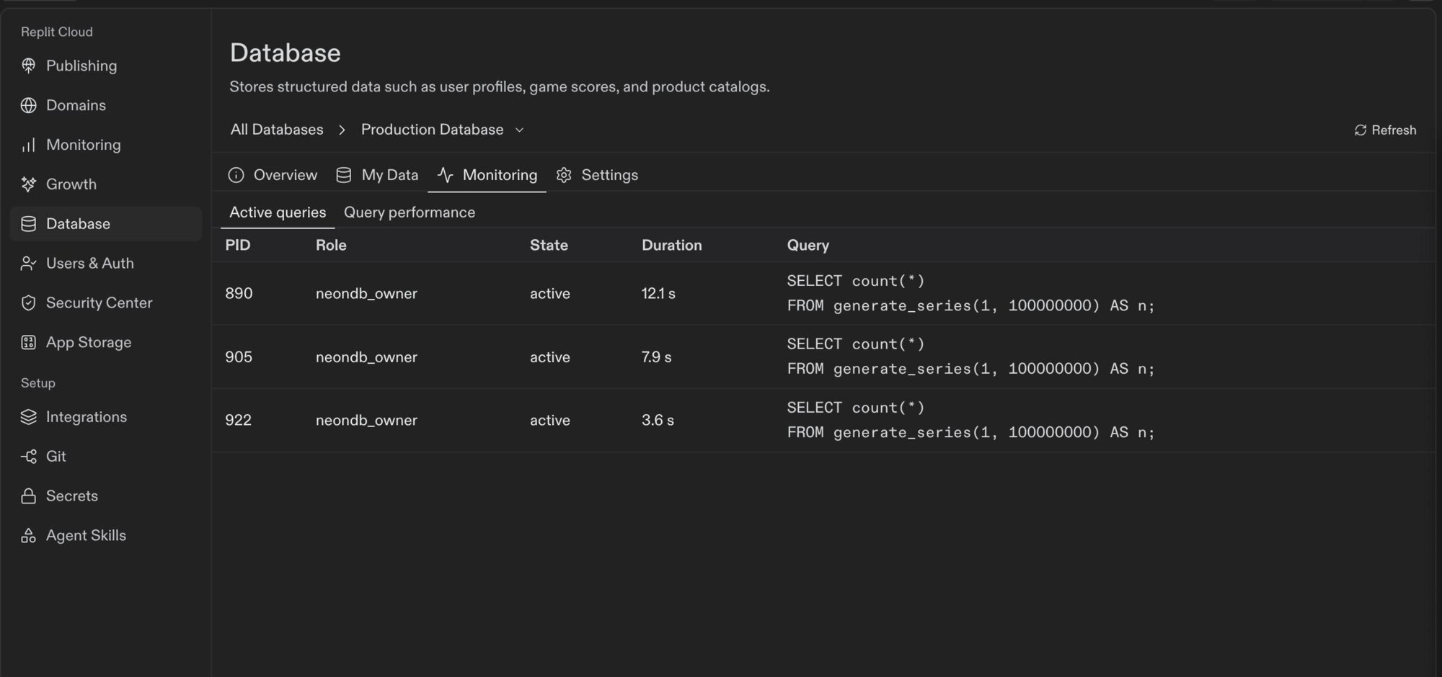Click the My Data database icon
Viewport: 1442px width, 677px height.
[343, 175]
